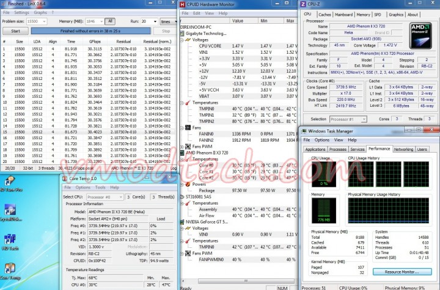Switch to Mainboard tab in CPU-Z
The width and height of the screenshot is (440, 290).
click(x=343, y=15)
